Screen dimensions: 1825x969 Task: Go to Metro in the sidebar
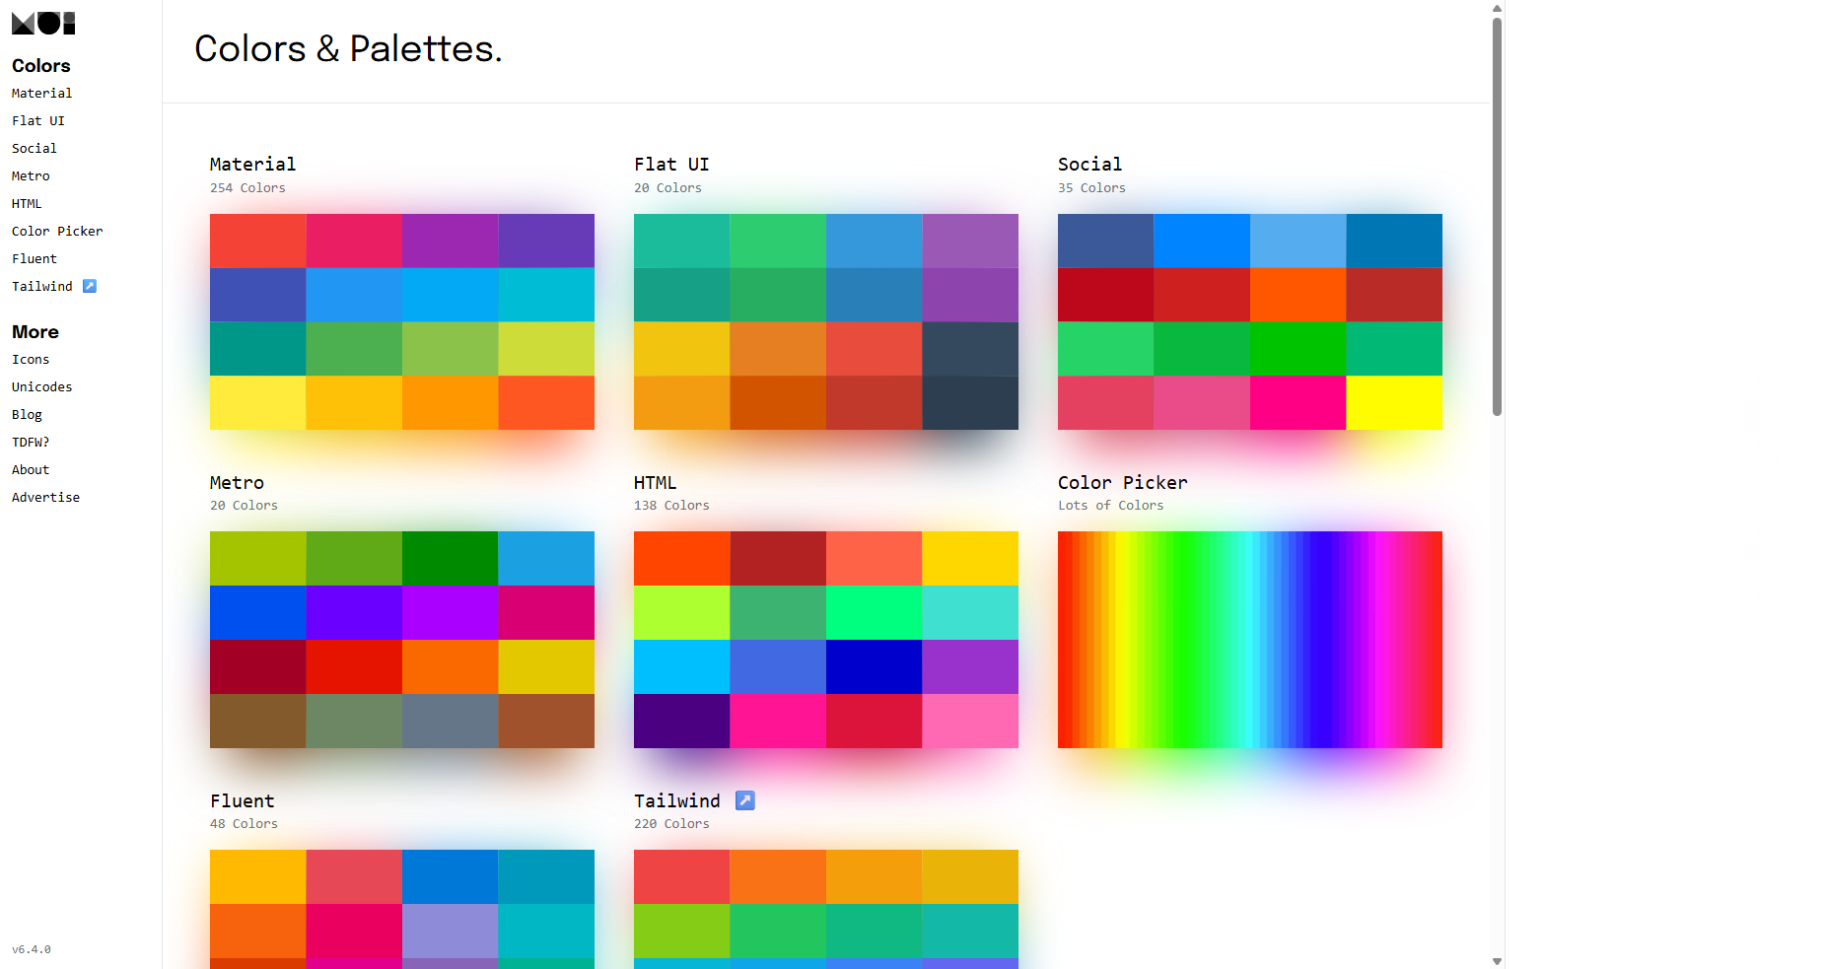(x=31, y=175)
